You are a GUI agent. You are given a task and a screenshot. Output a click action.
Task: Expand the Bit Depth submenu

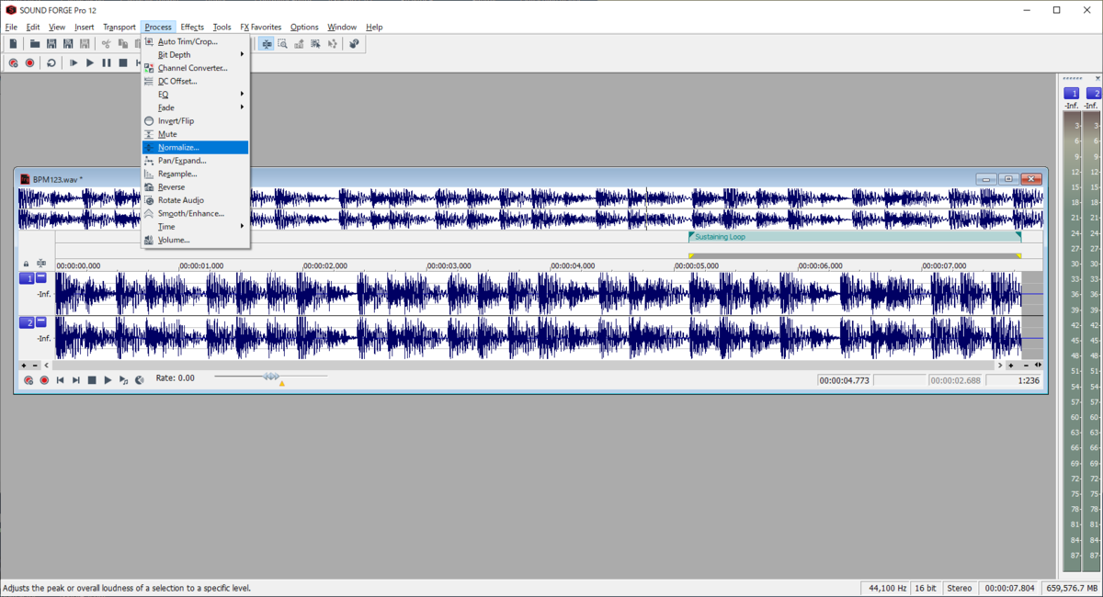coord(195,54)
